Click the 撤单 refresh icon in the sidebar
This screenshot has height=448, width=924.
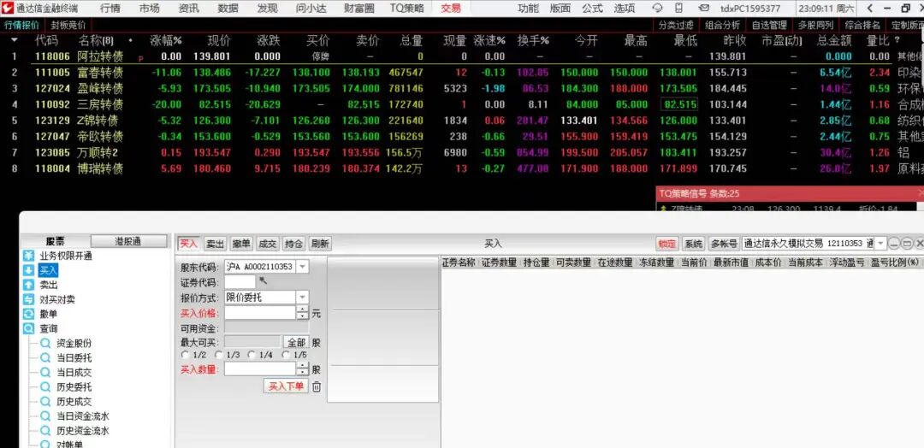[28, 314]
